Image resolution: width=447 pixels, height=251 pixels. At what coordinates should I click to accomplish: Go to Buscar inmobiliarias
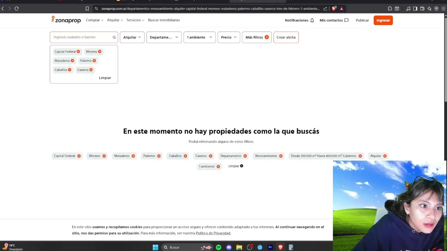pyautogui.click(x=164, y=20)
